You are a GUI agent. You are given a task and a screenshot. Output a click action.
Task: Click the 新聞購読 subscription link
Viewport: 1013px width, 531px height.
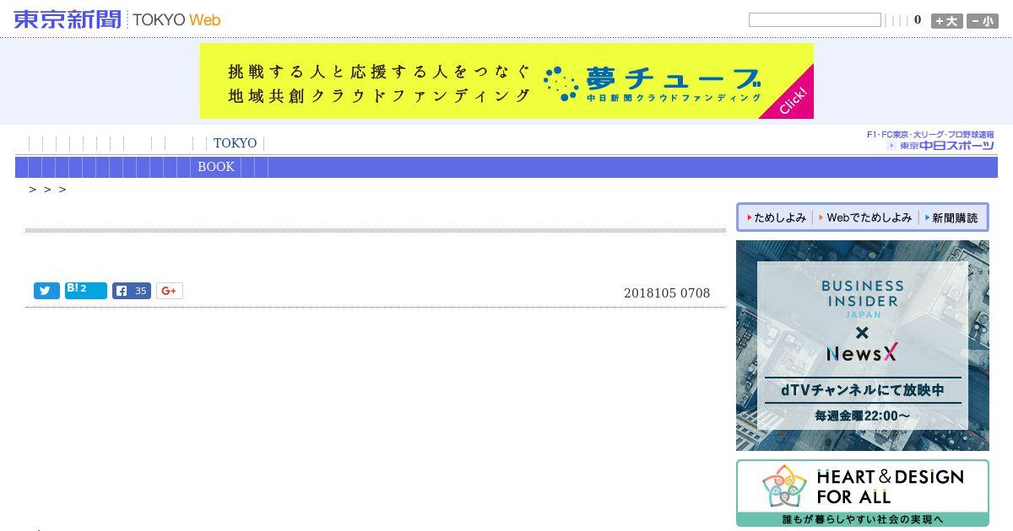[951, 217]
